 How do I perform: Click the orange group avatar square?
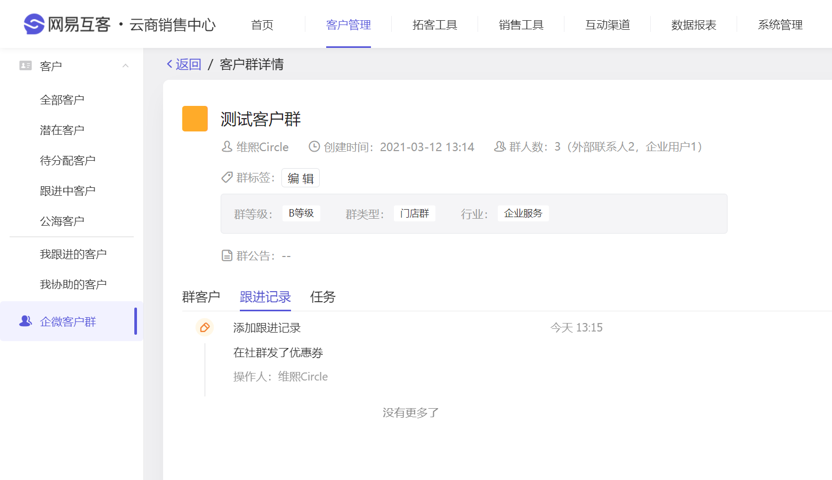point(195,119)
